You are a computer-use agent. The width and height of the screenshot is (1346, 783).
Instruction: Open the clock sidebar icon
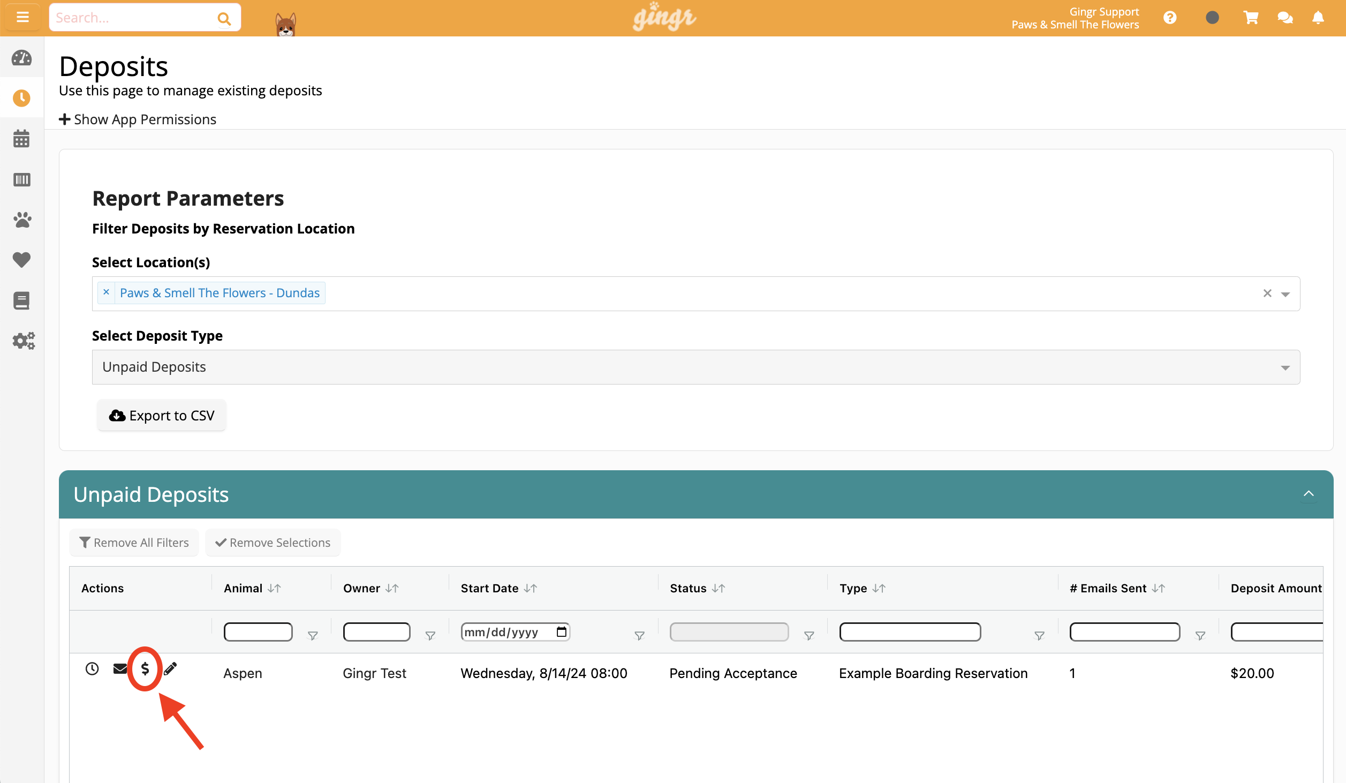click(x=21, y=98)
